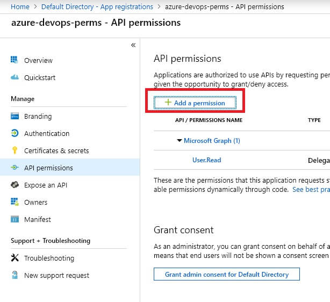Click the Quickstart cloud icon

[x=15, y=77]
